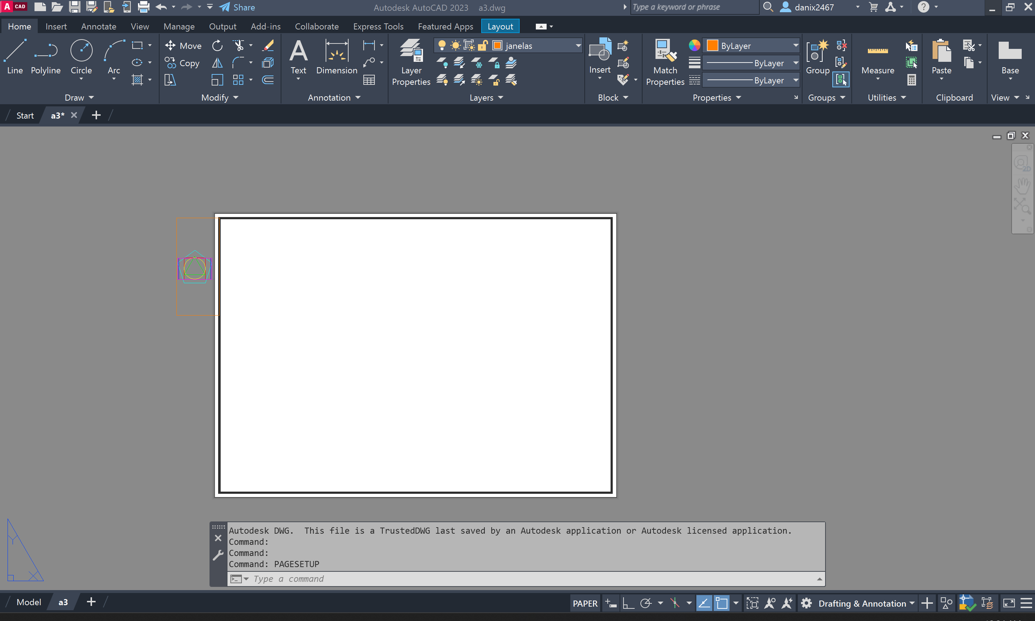Screen dimensions: 1035x621
Task: Click the orange ByLayer color swatch
Action: pos(712,45)
